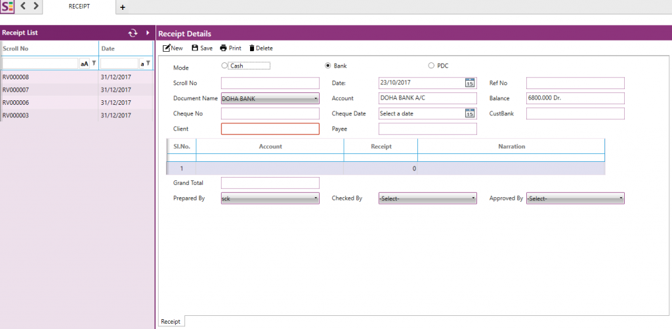Open the Document Name dropdown

(270, 98)
